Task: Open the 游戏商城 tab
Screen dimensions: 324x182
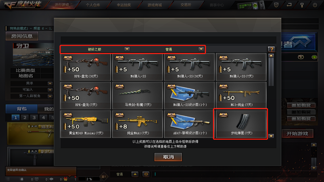Action: (154, 5)
